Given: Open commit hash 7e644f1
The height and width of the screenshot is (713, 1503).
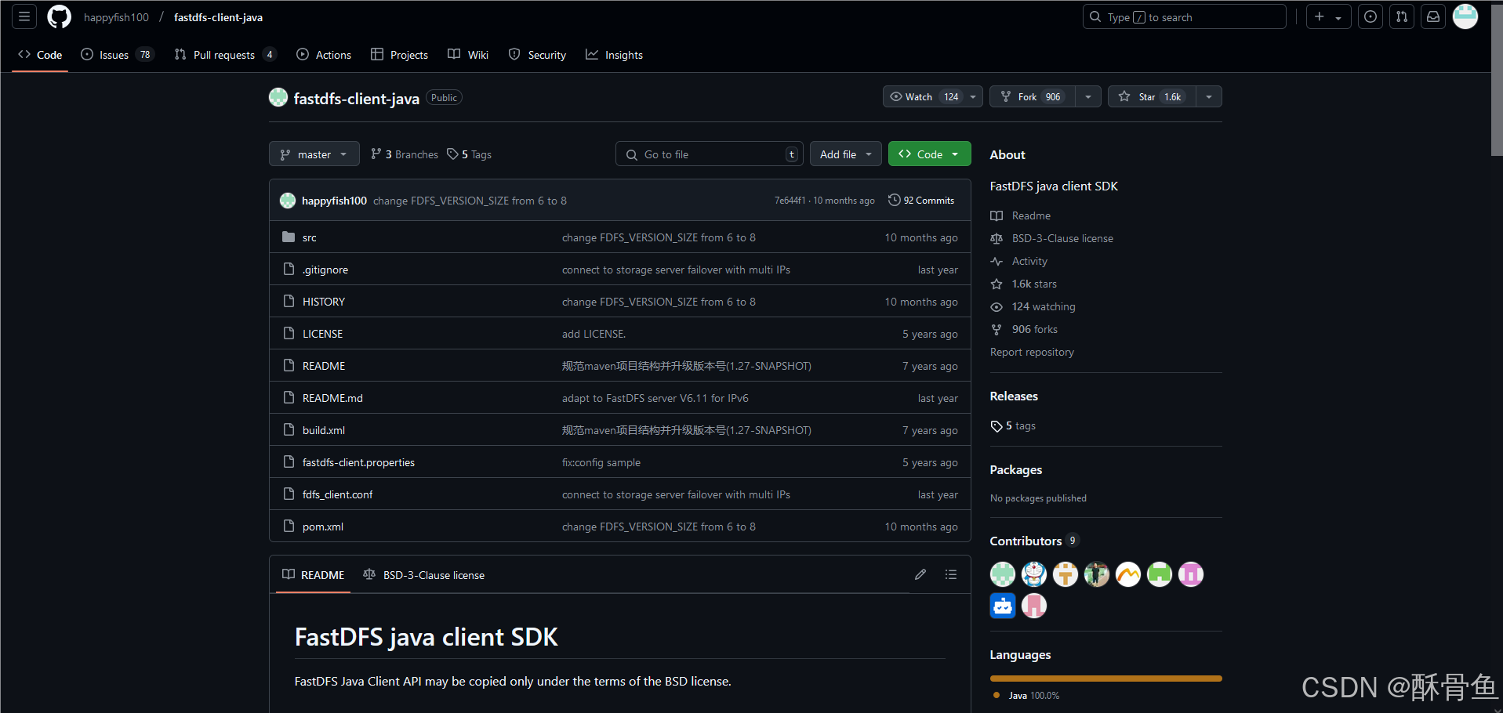Looking at the screenshot, I should [x=790, y=201].
